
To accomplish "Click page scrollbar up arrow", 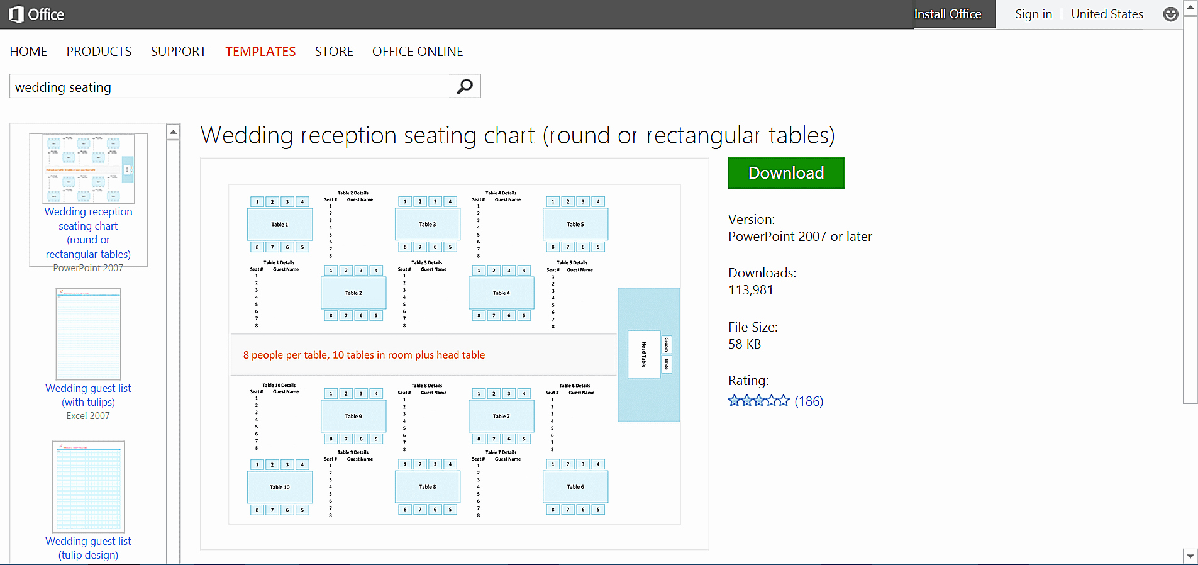I will [x=1190, y=8].
